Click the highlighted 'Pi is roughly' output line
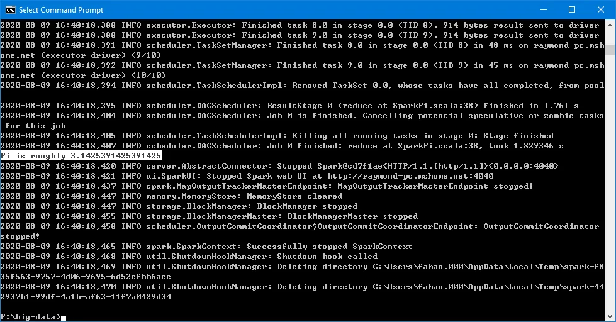 point(81,155)
